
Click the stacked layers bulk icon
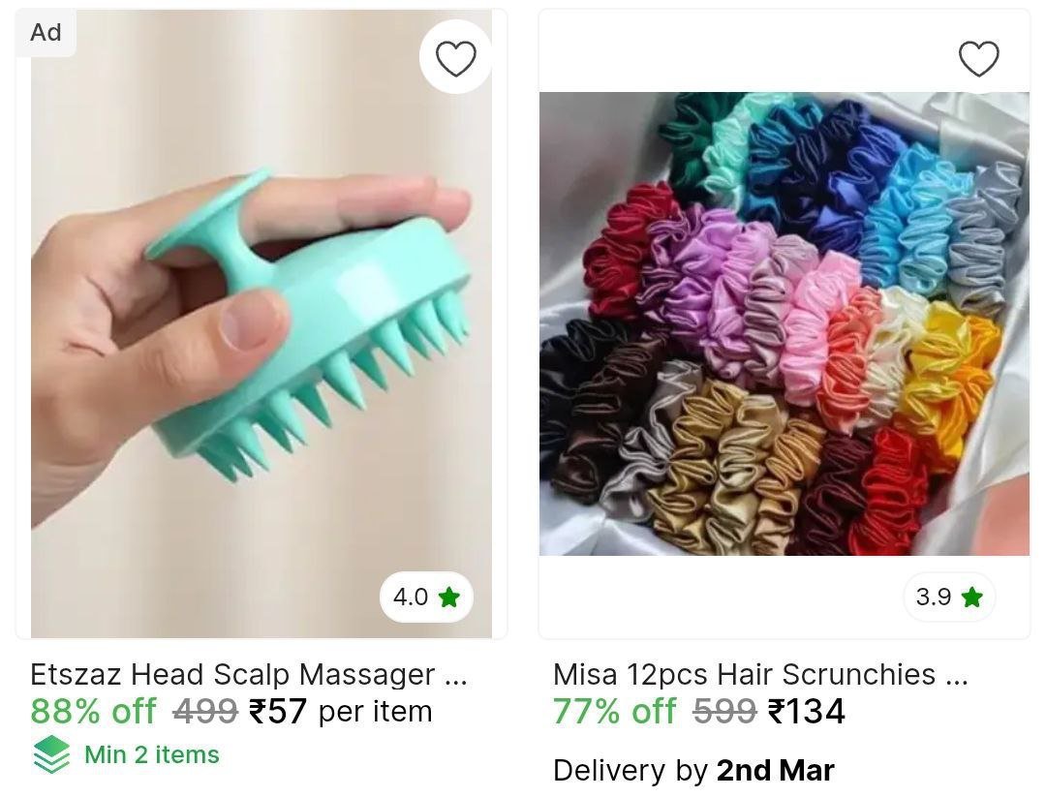point(51,755)
